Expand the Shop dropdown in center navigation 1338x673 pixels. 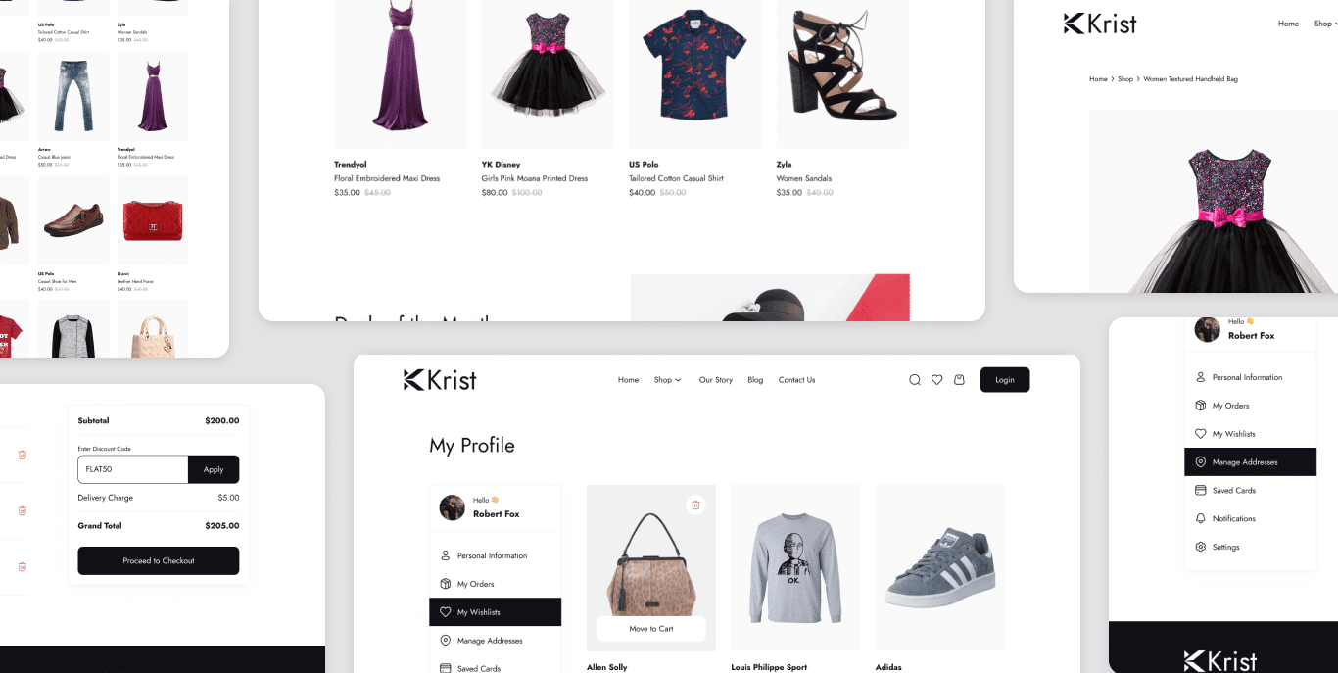(x=667, y=380)
